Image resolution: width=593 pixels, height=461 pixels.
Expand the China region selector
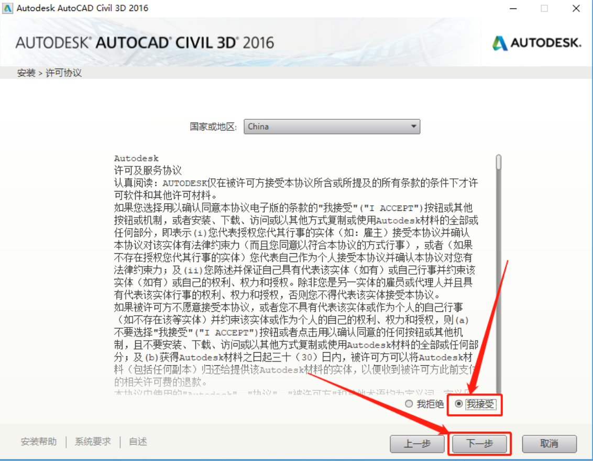[333, 126]
